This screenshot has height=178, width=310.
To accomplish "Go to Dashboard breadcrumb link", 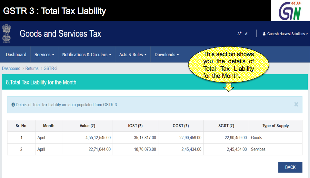I will [x=11, y=68].
